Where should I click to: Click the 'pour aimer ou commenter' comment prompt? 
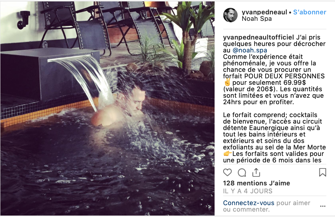point(267,206)
